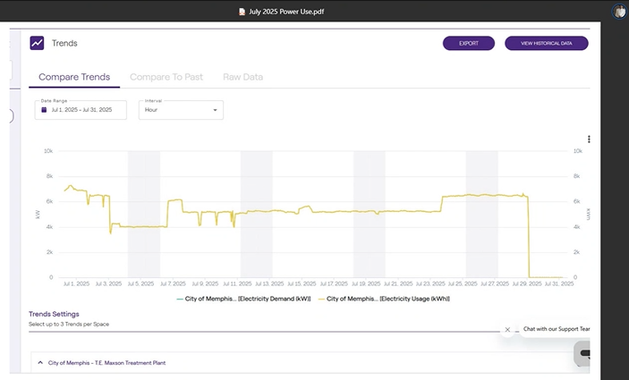The image size is (629, 380).
Task: Click the Interval dropdown arrow
Action: coord(215,110)
